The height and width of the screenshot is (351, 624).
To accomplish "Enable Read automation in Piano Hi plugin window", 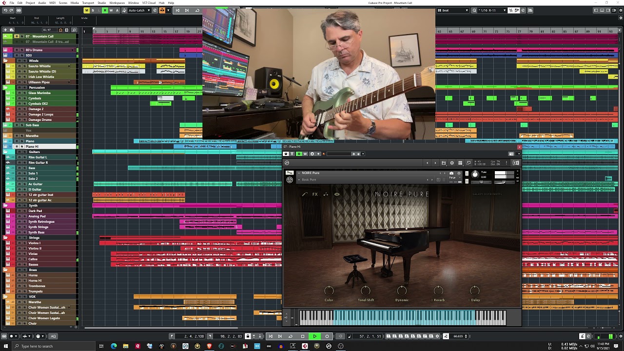I will click(299, 154).
